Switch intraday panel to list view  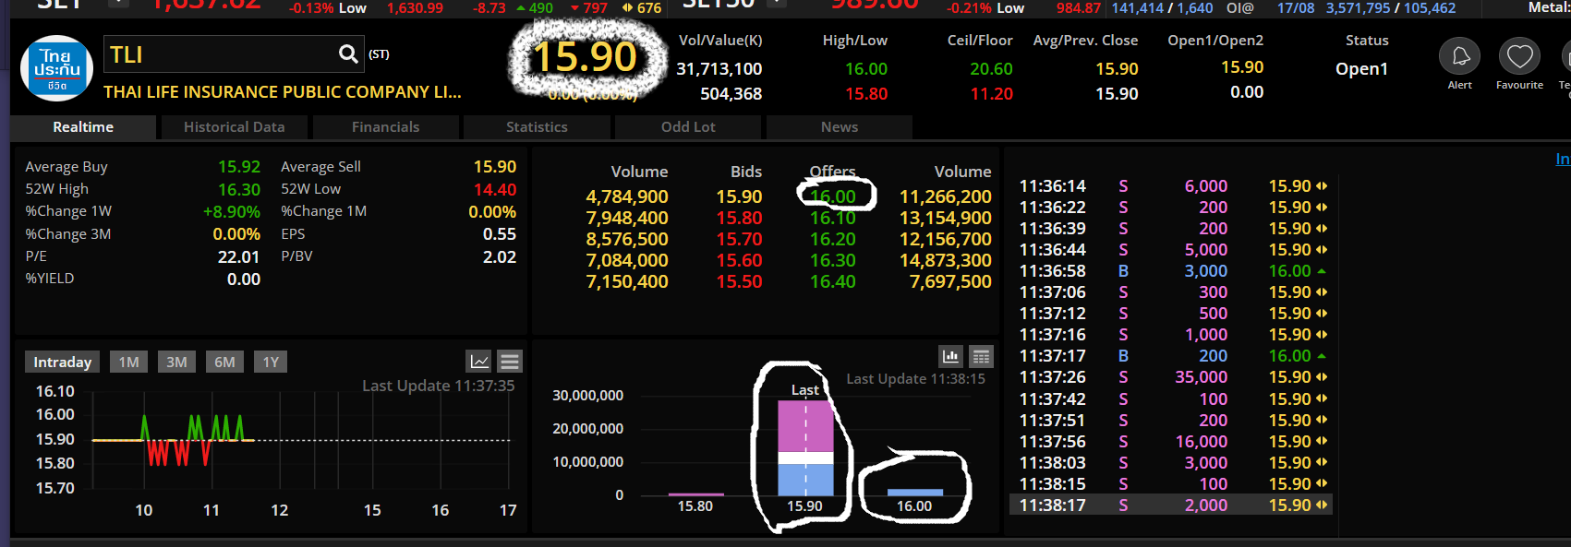[x=510, y=362]
